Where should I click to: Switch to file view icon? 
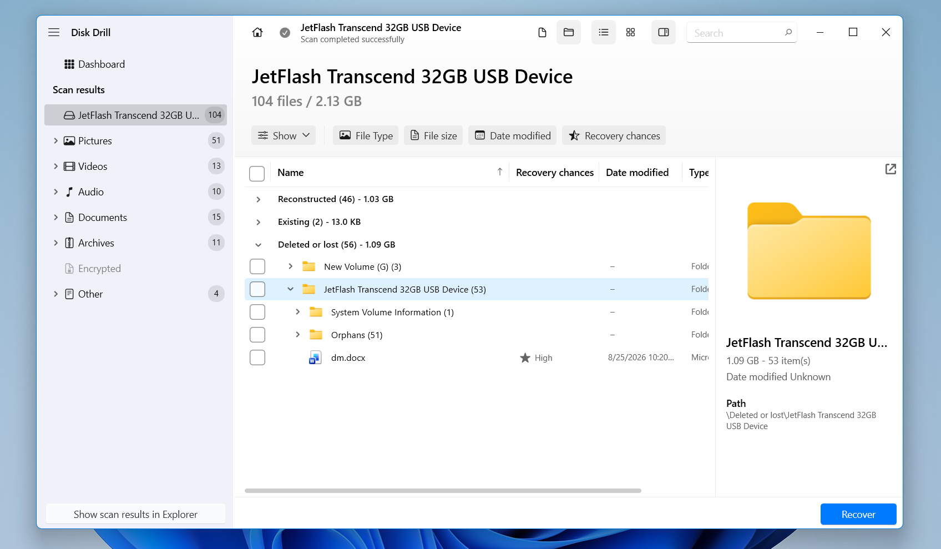click(x=542, y=32)
